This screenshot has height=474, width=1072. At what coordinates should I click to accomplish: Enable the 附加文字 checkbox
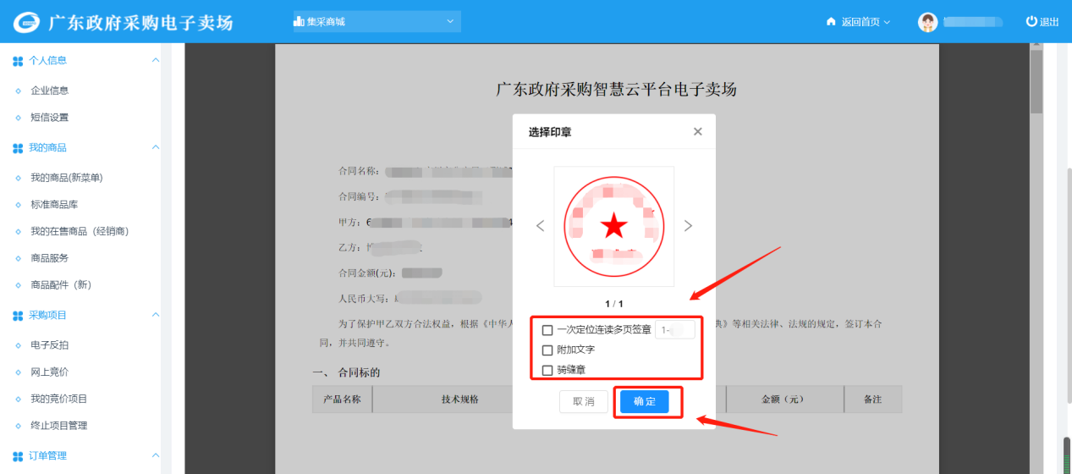click(x=547, y=350)
